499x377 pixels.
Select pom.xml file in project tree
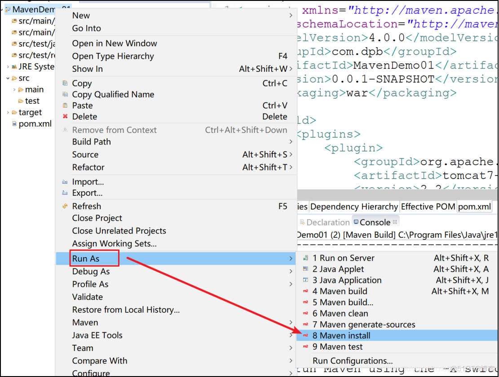click(35, 124)
